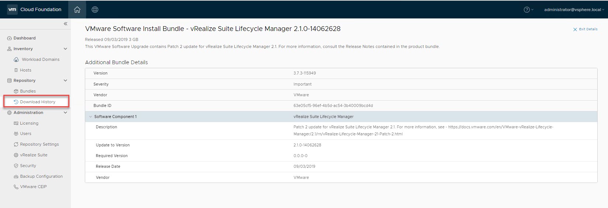608x208 pixels.
Task: Open Download History page
Action: coord(37,102)
